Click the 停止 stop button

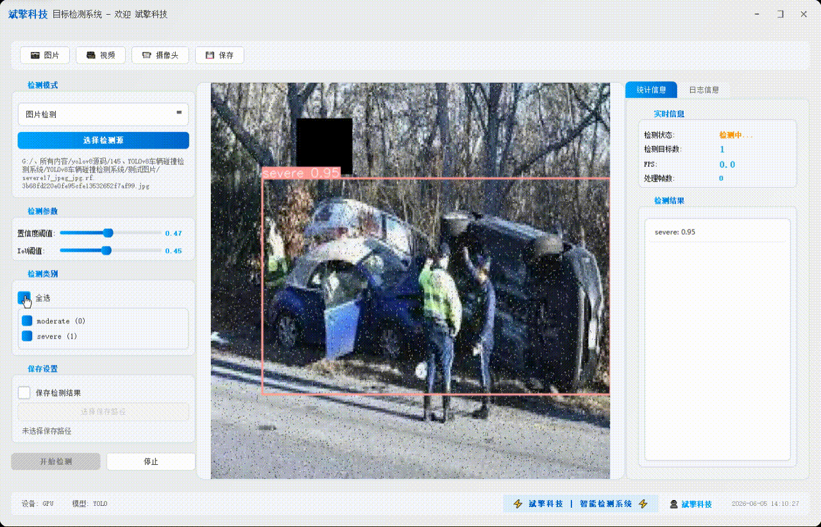pyautogui.click(x=151, y=462)
